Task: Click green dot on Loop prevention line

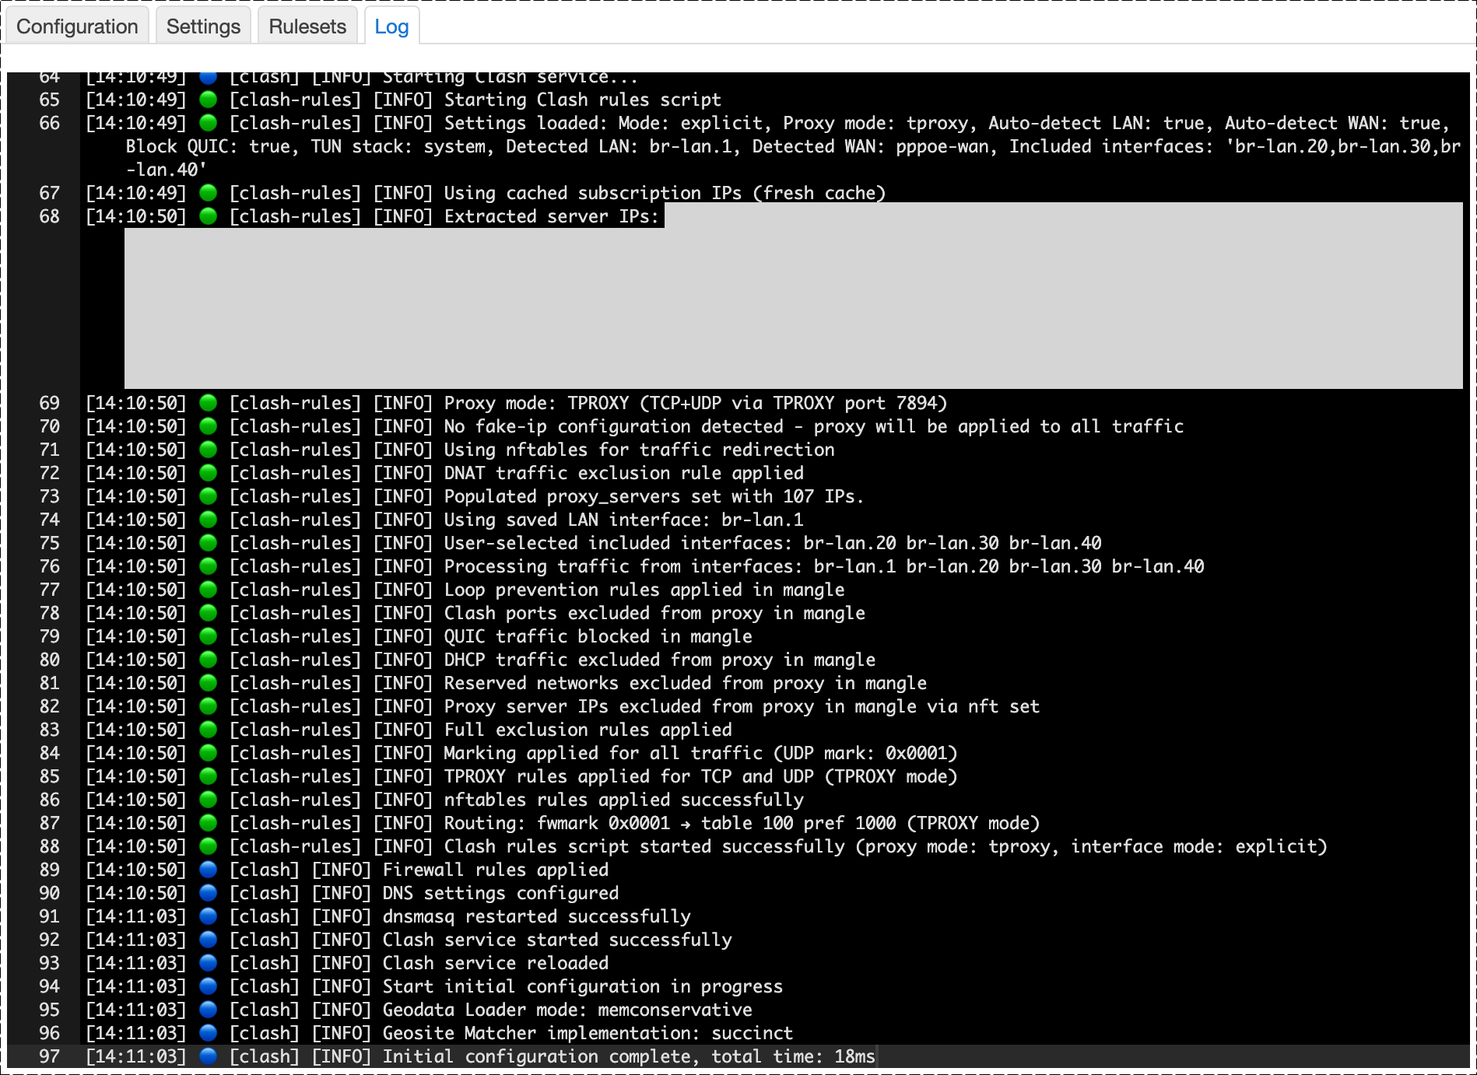Action: [208, 590]
